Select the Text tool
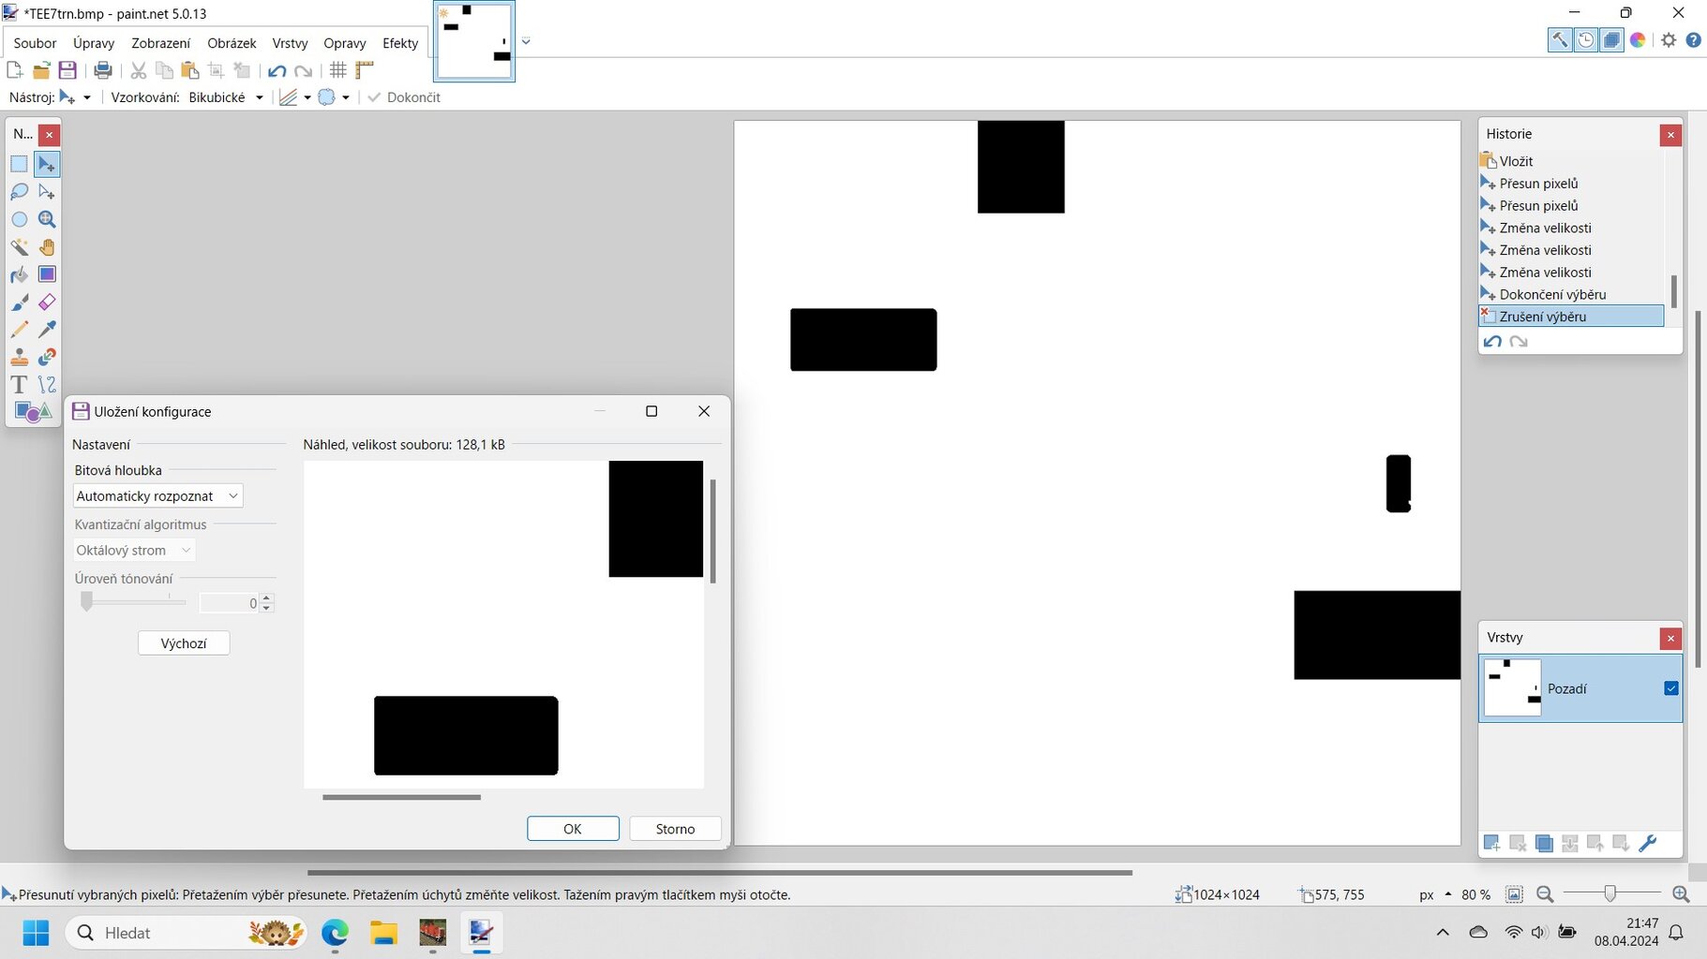 19,385
